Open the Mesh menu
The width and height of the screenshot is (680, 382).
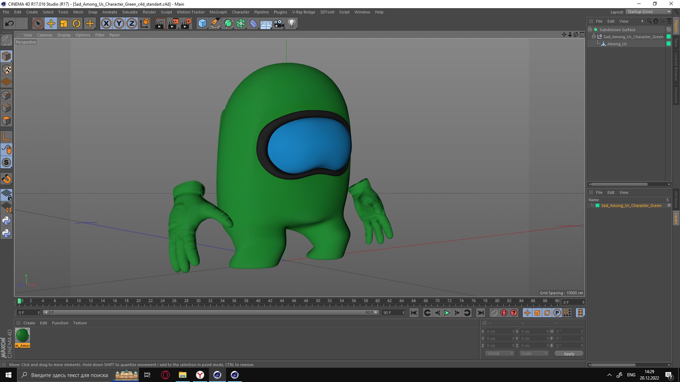(x=78, y=12)
